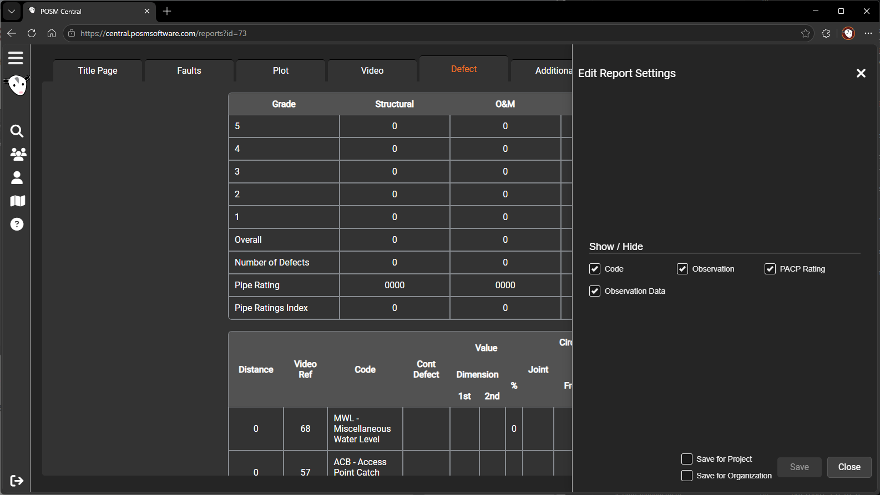Image resolution: width=880 pixels, height=495 pixels.
Task: Click the Dimension column header
Action: [x=477, y=375]
